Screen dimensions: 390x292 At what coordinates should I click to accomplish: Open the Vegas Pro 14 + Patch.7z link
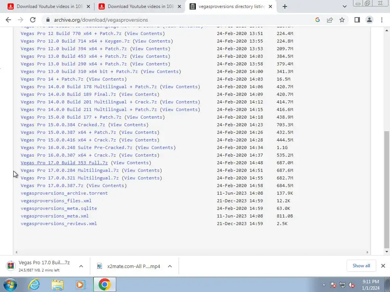click(52, 79)
